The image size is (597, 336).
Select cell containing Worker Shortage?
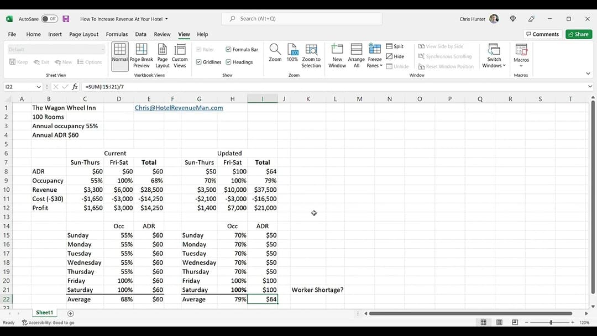pyautogui.click(x=317, y=290)
